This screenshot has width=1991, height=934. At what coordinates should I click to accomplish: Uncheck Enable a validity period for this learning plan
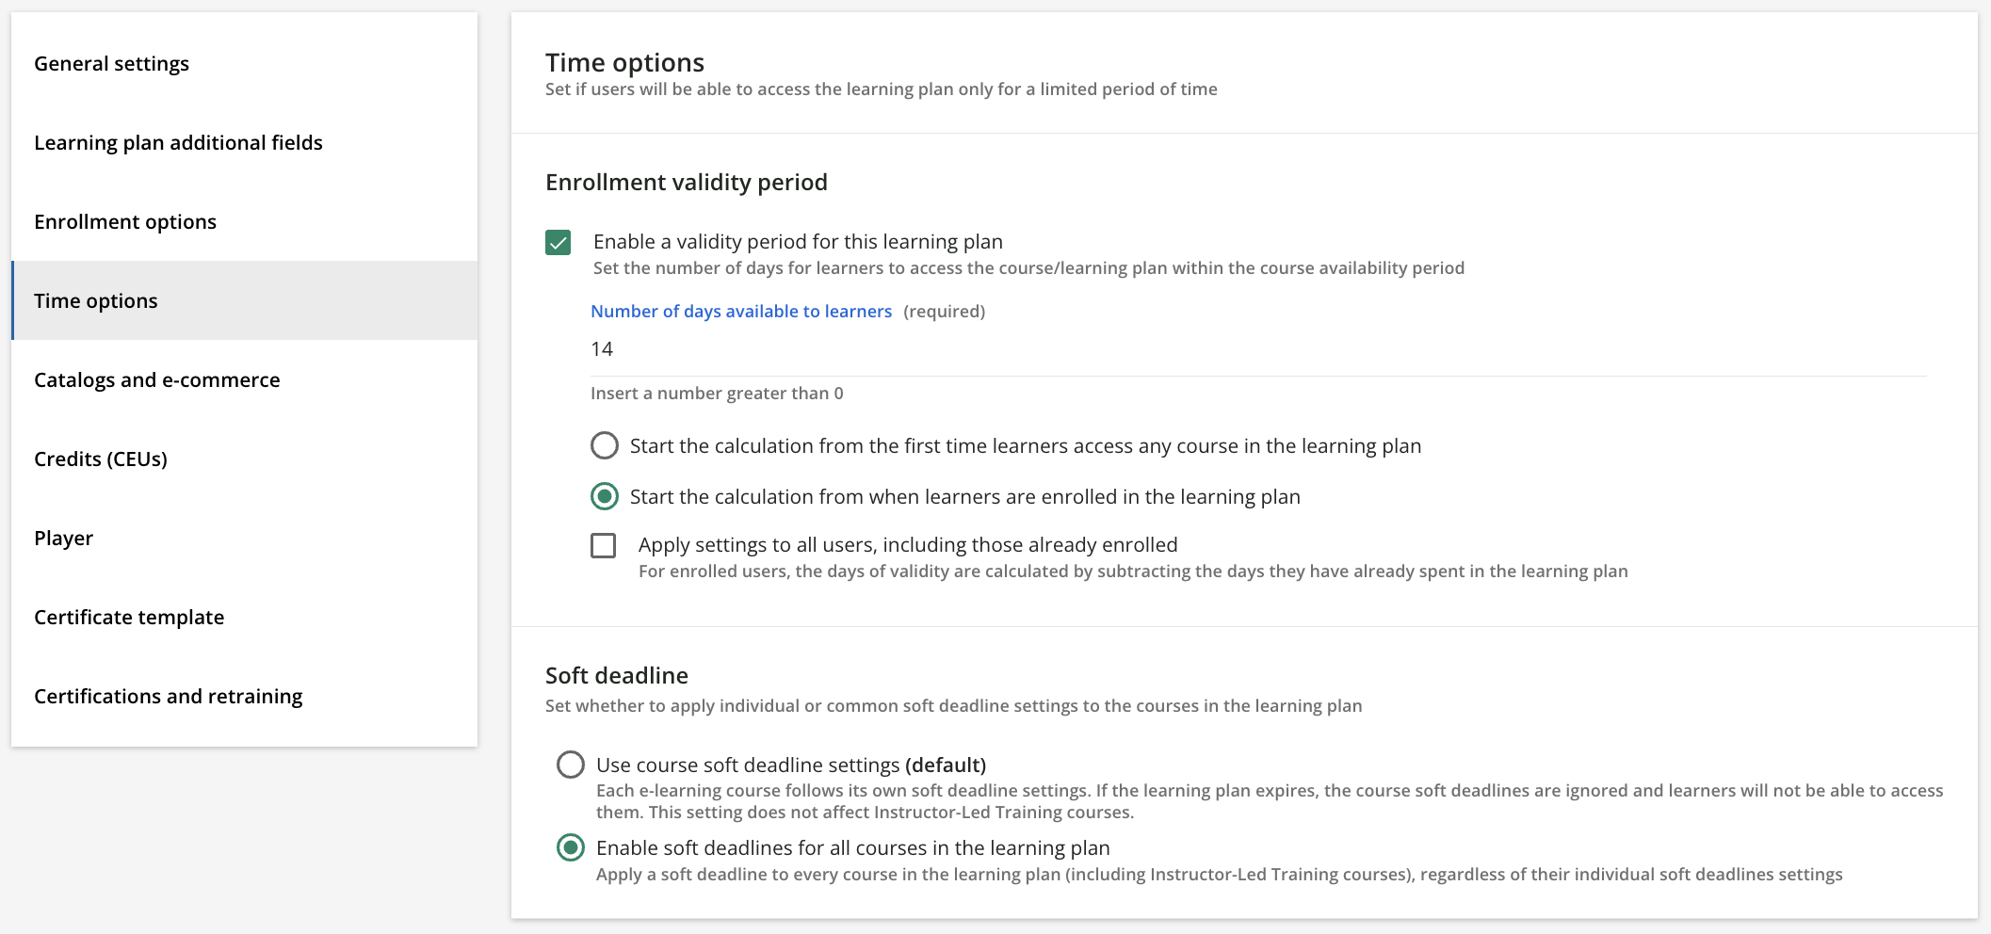tap(558, 242)
